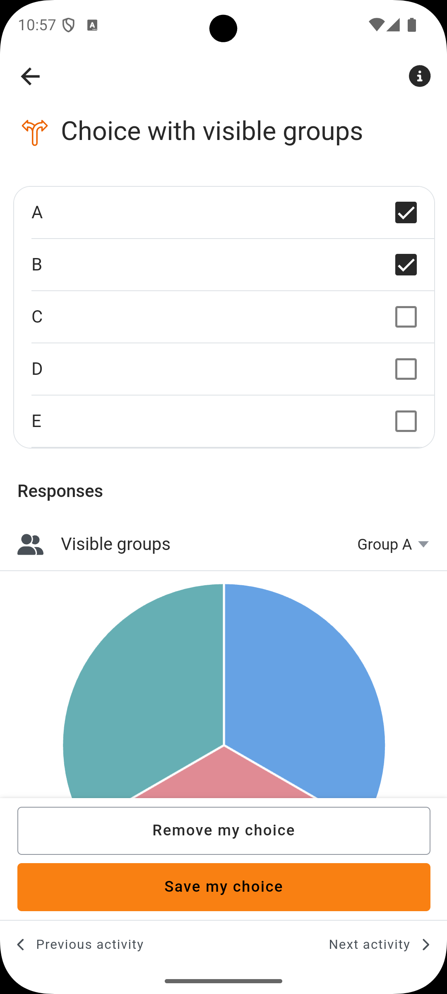This screenshot has width=447, height=994.
Task: Tap the visible groups people icon
Action: click(30, 544)
